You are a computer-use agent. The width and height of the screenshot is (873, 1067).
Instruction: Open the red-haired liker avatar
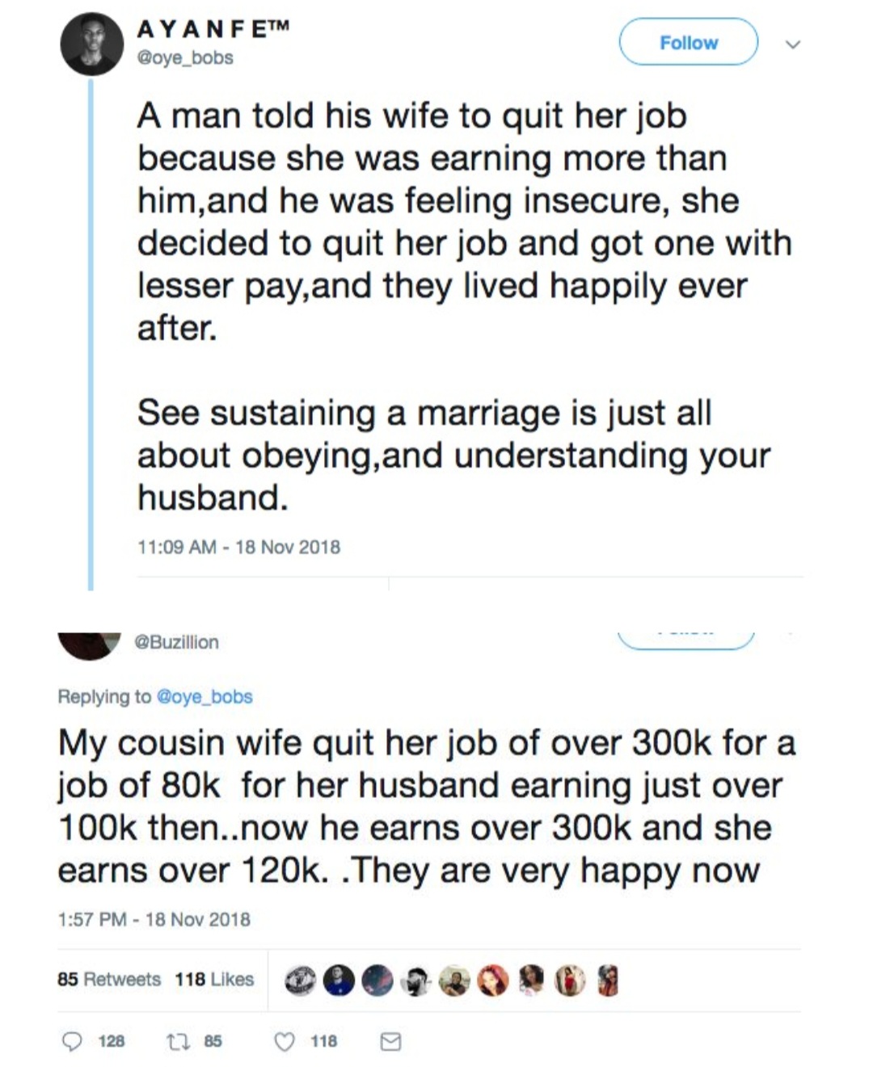click(492, 981)
